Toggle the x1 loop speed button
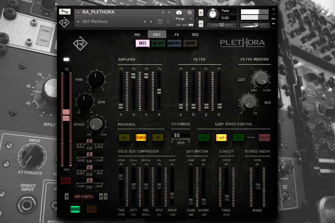This screenshot has height=223, width=335. 221,137
